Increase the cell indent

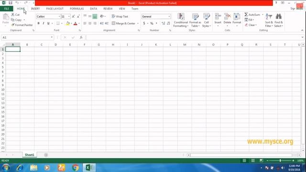pyautogui.click(x=107, y=23)
